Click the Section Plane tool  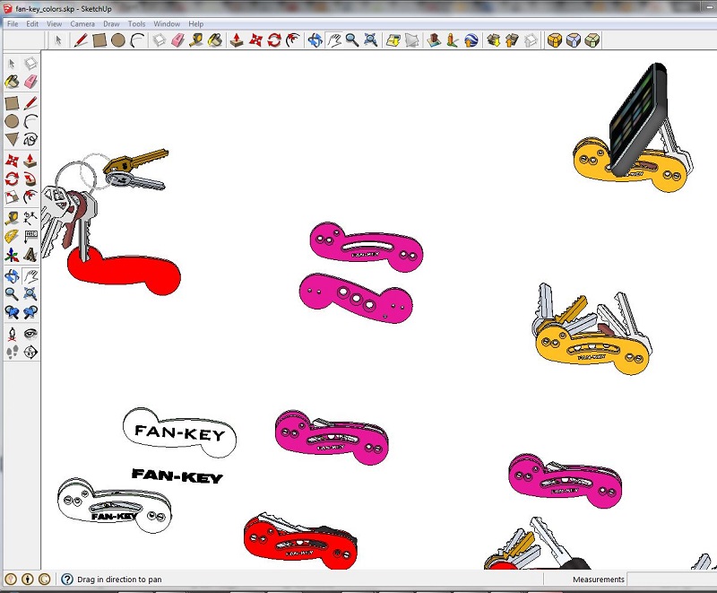(x=30, y=353)
